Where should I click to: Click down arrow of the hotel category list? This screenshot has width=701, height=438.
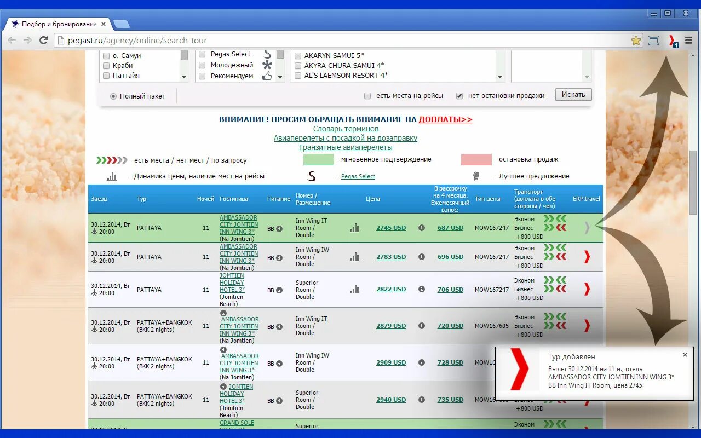(280, 78)
